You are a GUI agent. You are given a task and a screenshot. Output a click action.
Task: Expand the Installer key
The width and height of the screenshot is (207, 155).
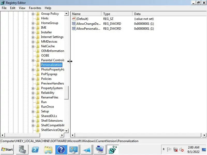(33, 33)
